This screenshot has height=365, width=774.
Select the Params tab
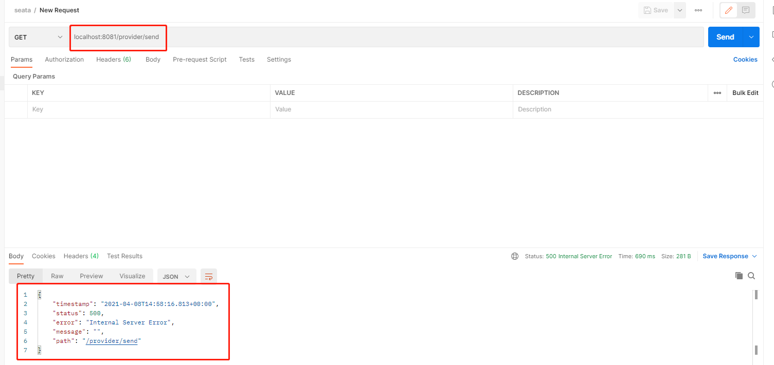tap(22, 60)
